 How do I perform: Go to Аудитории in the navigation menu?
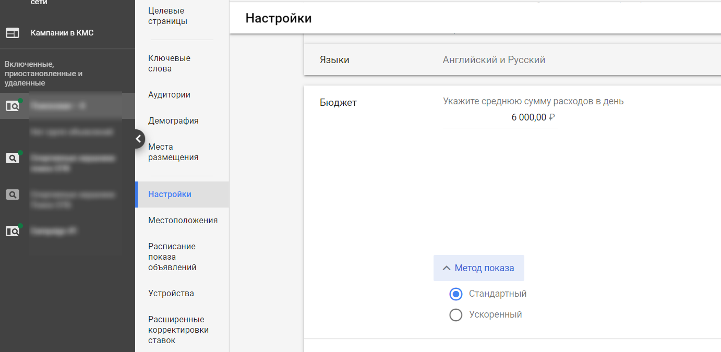click(169, 95)
